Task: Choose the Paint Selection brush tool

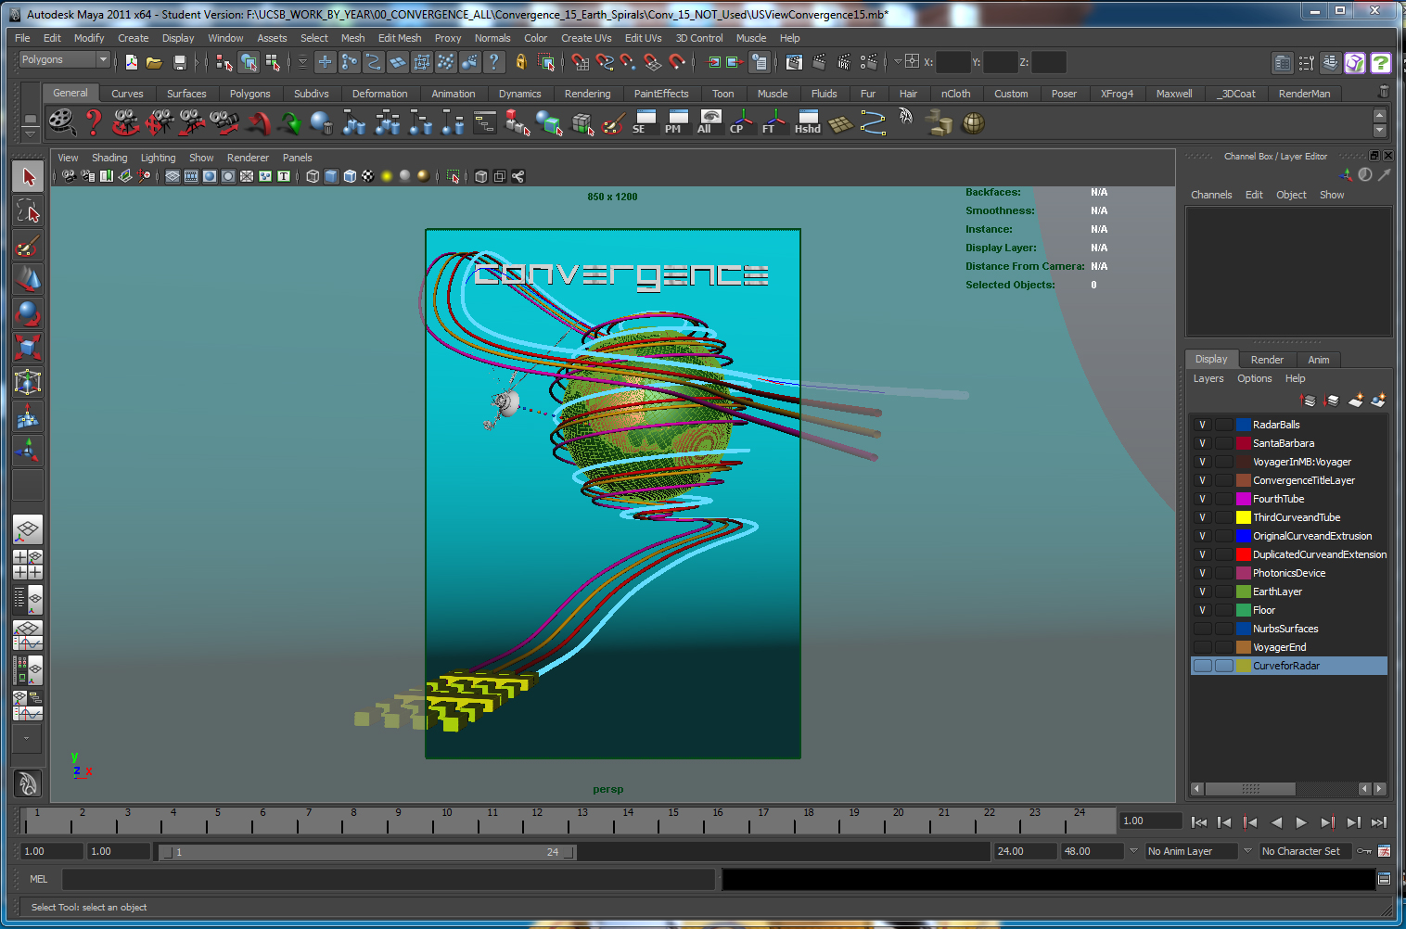Action: tap(28, 246)
